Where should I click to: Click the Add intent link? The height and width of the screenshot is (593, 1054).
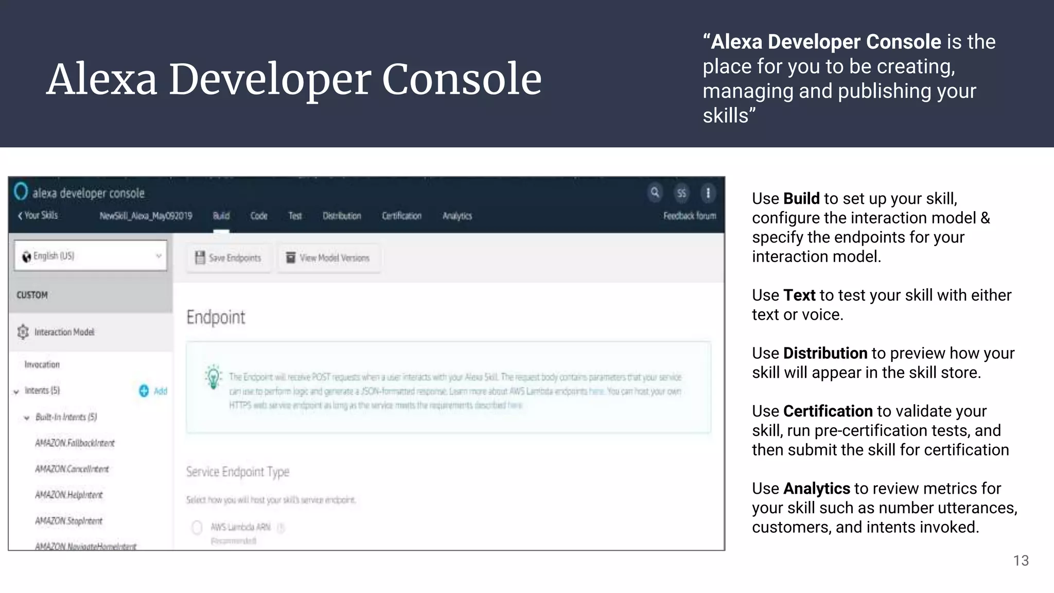pos(161,391)
